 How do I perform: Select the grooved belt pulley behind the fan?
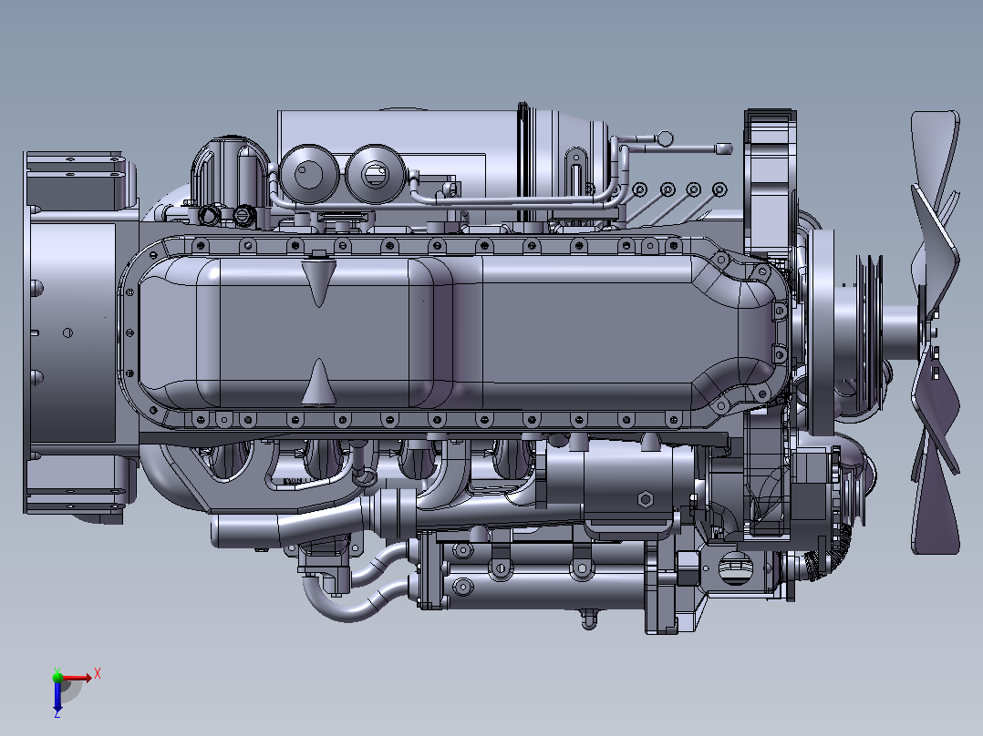tap(868, 332)
